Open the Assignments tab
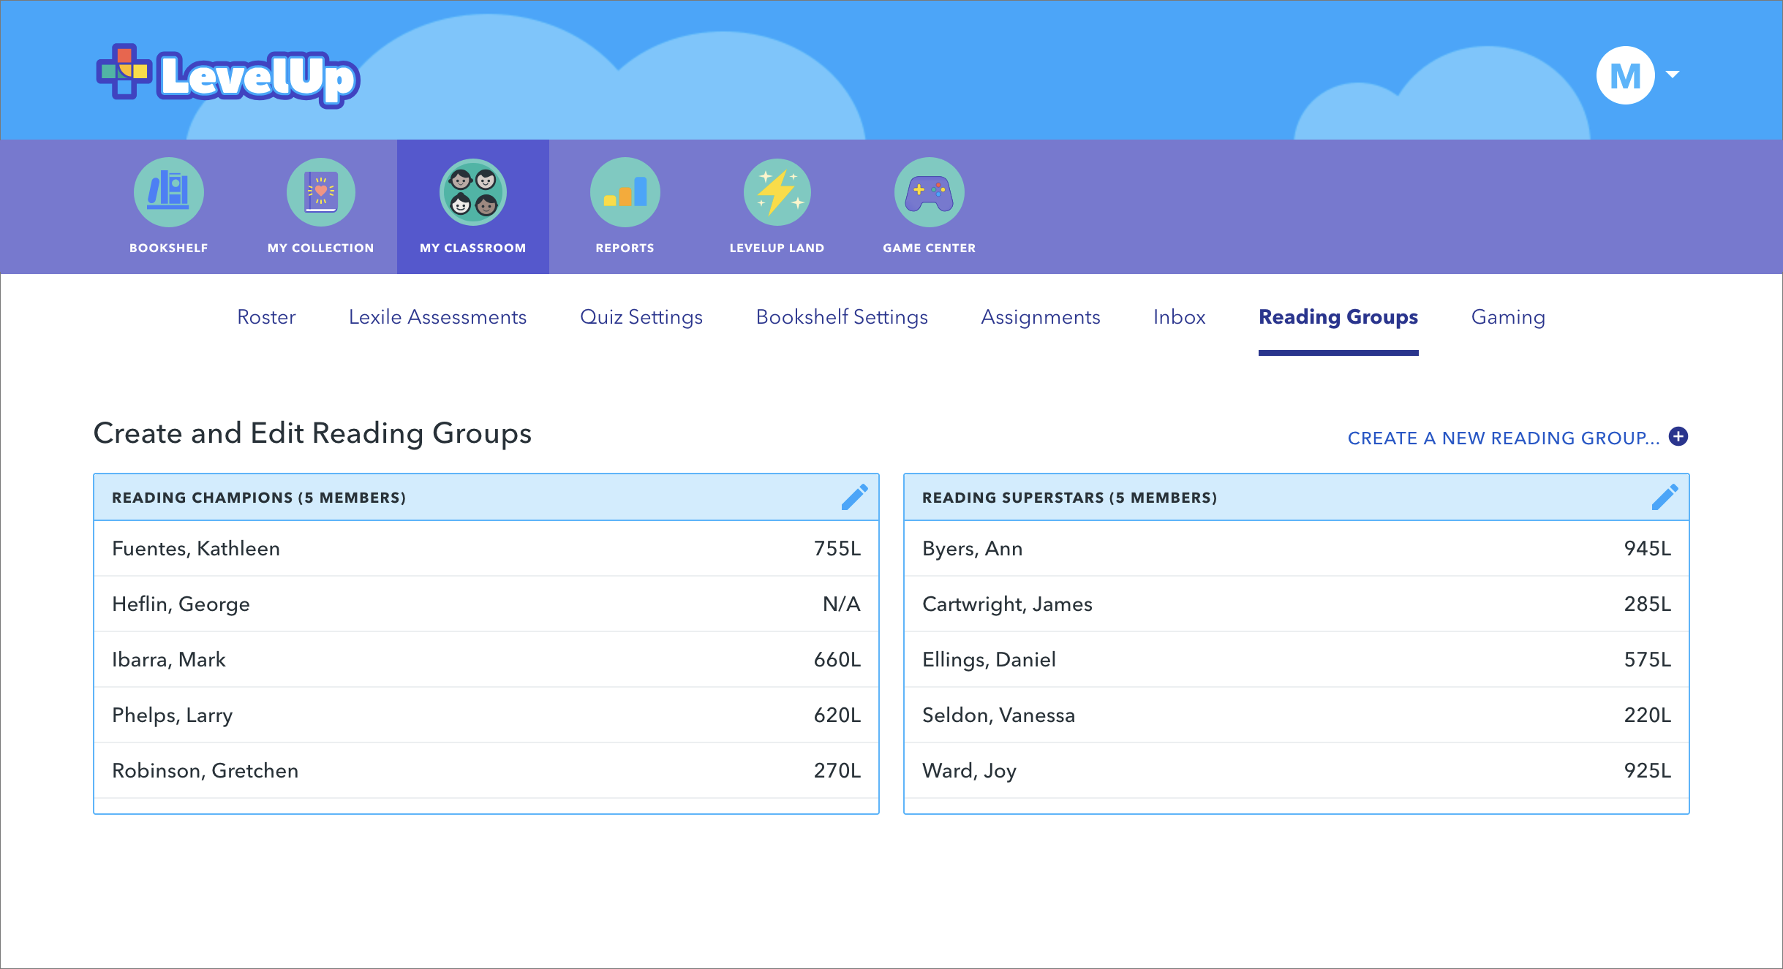The image size is (1783, 969). tap(1040, 317)
